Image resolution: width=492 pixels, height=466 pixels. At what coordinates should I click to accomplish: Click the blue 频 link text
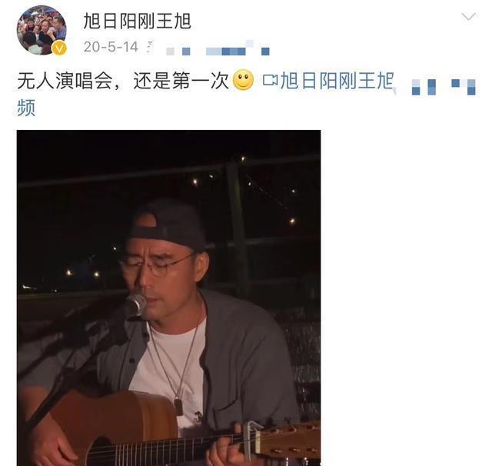(x=26, y=108)
